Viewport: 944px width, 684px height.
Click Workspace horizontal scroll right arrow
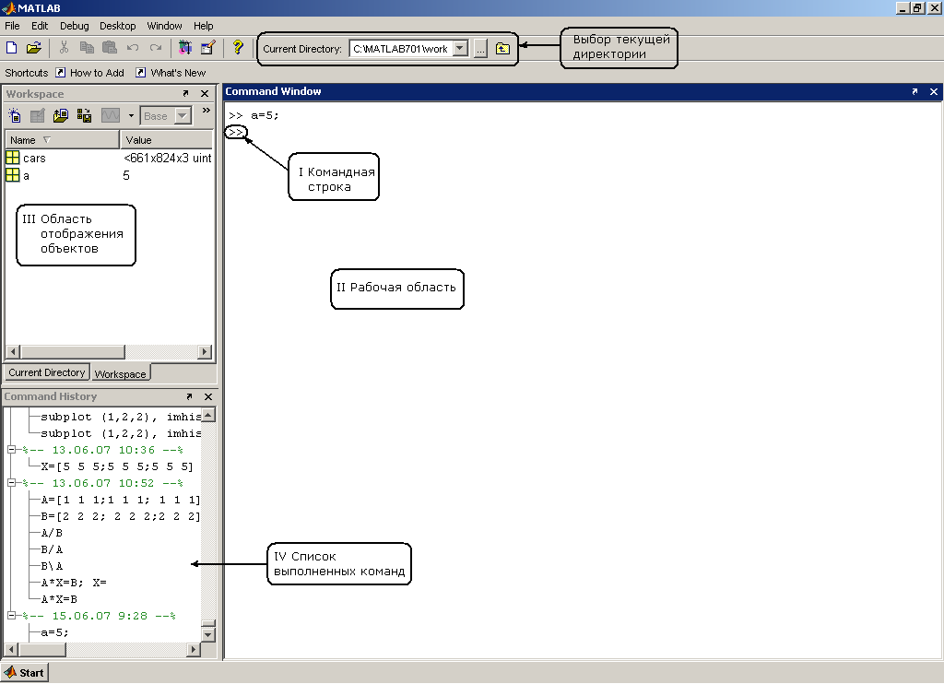coord(206,351)
